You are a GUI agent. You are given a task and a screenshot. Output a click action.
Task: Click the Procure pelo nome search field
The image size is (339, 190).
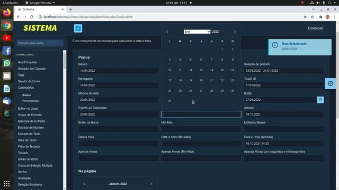(40, 43)
